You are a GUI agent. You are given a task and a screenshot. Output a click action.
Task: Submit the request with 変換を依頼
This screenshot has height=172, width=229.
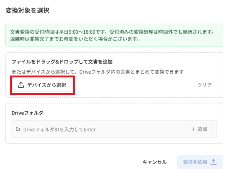pyautogui.click(x=200, y=162)
